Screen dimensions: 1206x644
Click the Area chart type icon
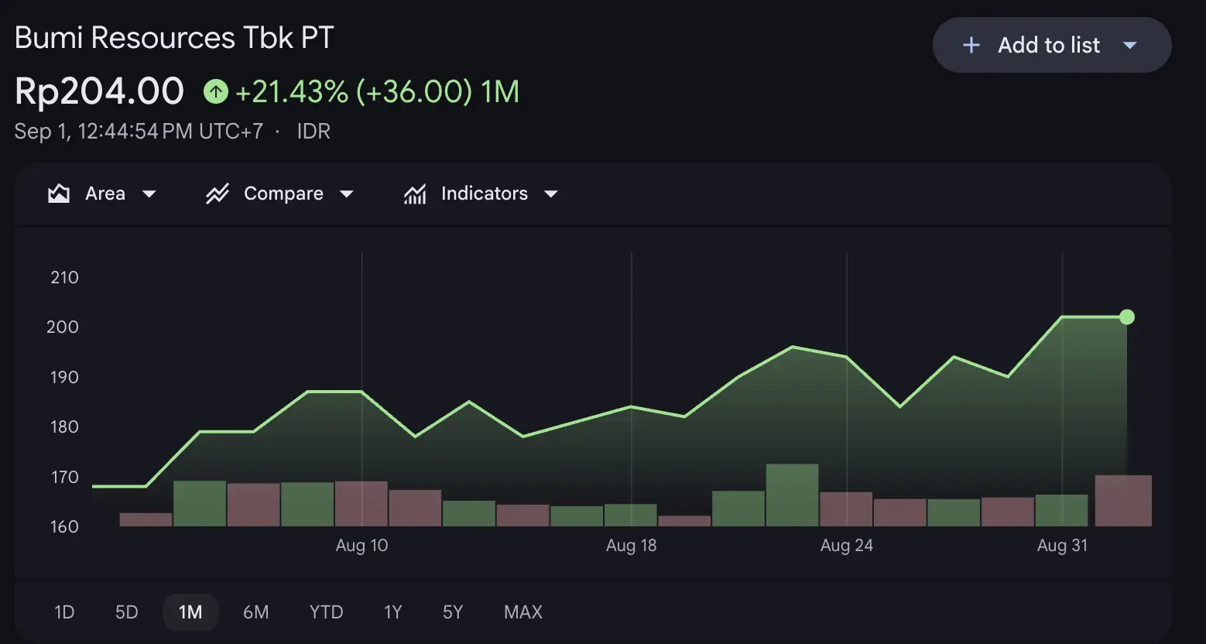click(59, 194)
